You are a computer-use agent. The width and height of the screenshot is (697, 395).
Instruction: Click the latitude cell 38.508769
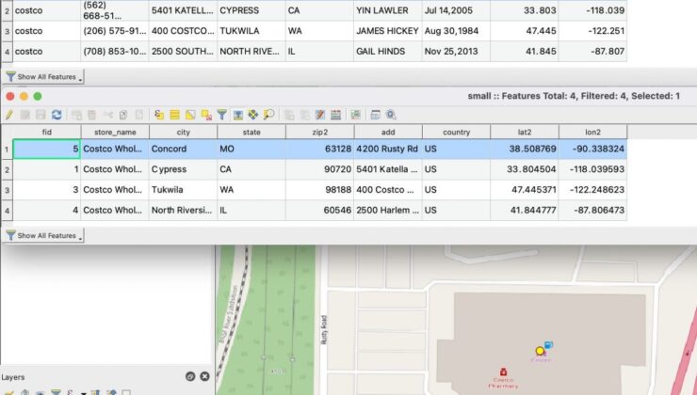pyautogui.click(x=525, y=149)
